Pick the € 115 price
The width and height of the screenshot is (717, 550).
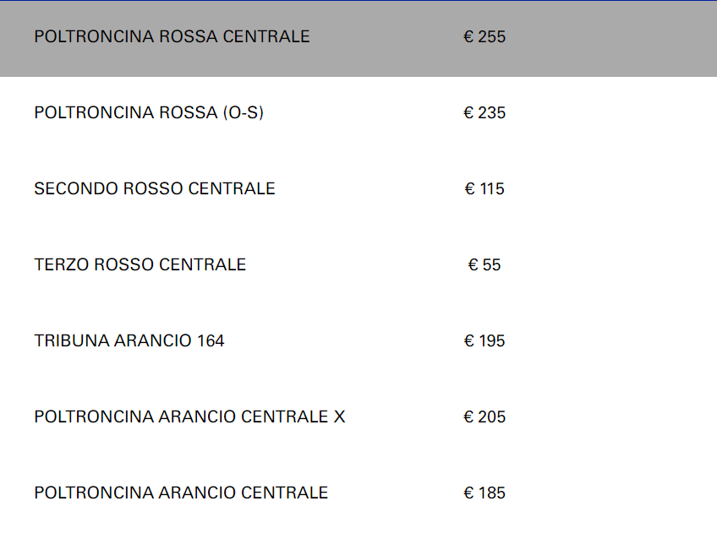pos(484,189)
